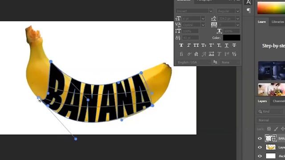The height and width of the screenshot is (160, 285).
Task: Lock layer position with move icon
Action: 283,129
